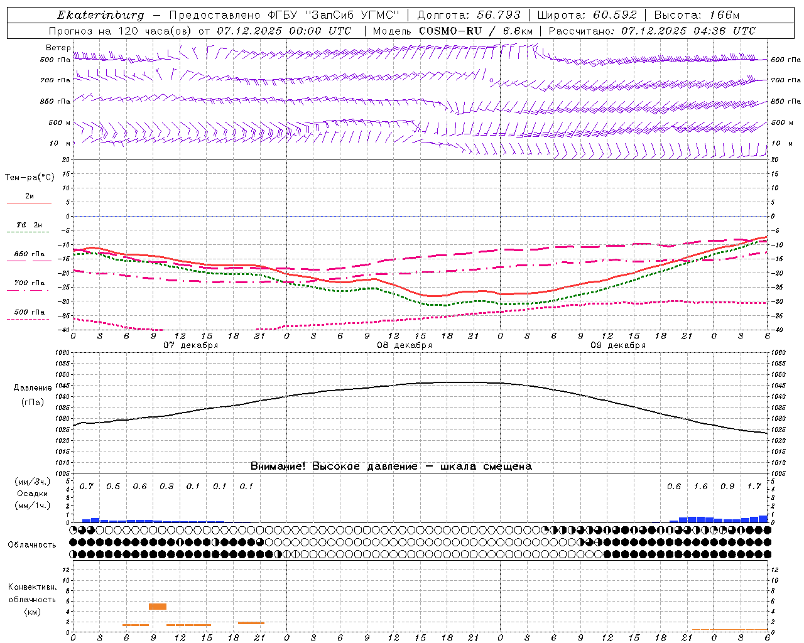Click the (мм/1ч.) precipitation unit label
This screenshot has height=643, width=804.
[x=32, y=505]
